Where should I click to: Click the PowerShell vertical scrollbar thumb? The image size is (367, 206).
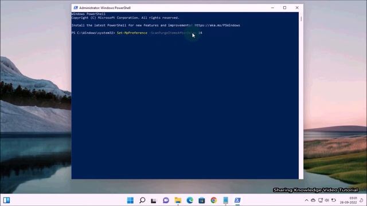(x=301, y=18)
